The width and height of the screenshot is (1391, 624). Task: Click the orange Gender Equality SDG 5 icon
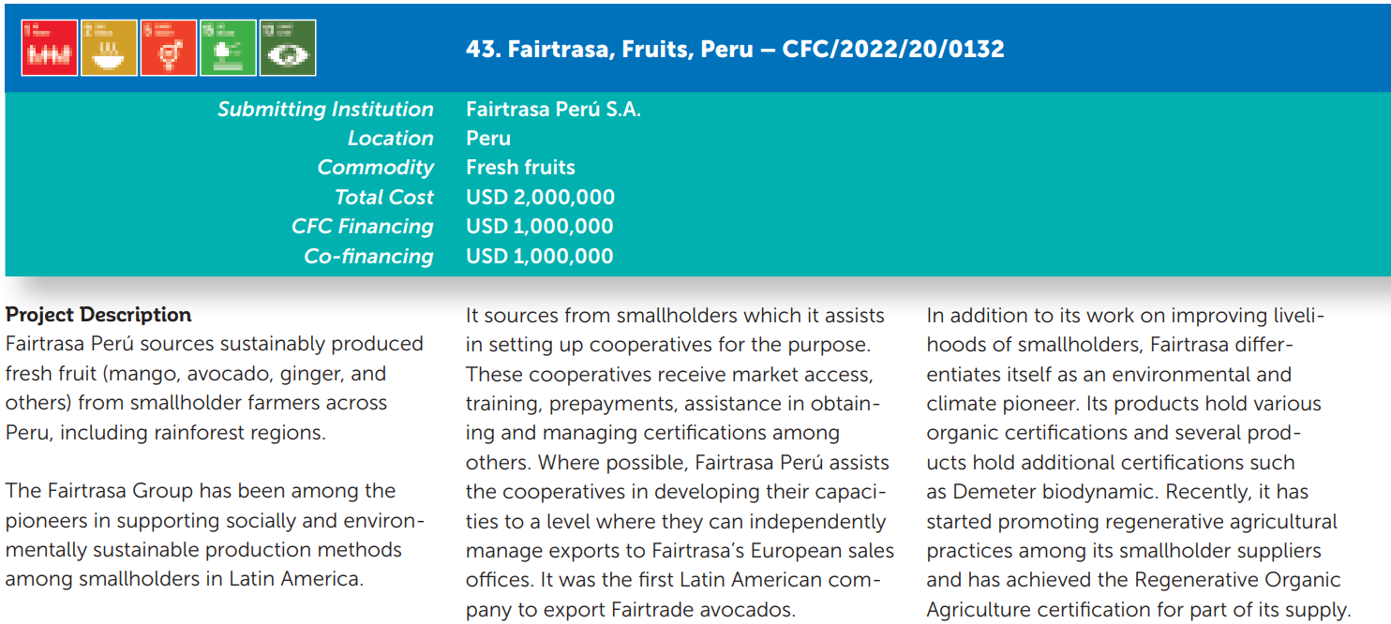(169, 48)
